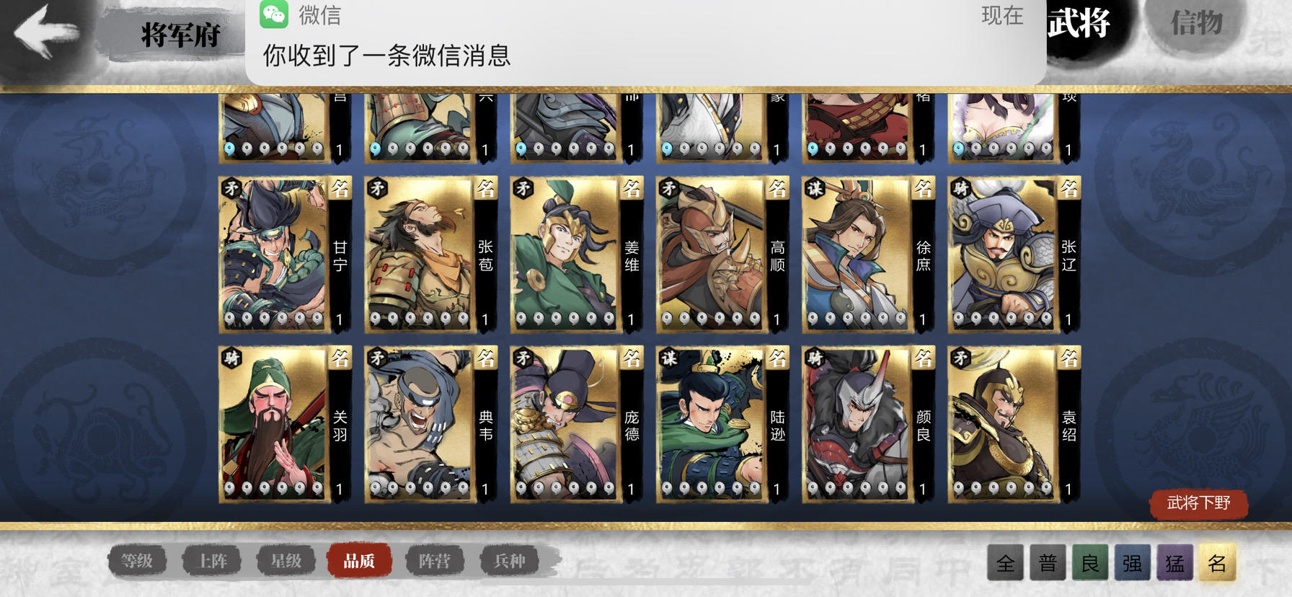Choose the 陆逊 strategist card
The height and width of the screenshot is (597, 1292).
click(722, 424)
